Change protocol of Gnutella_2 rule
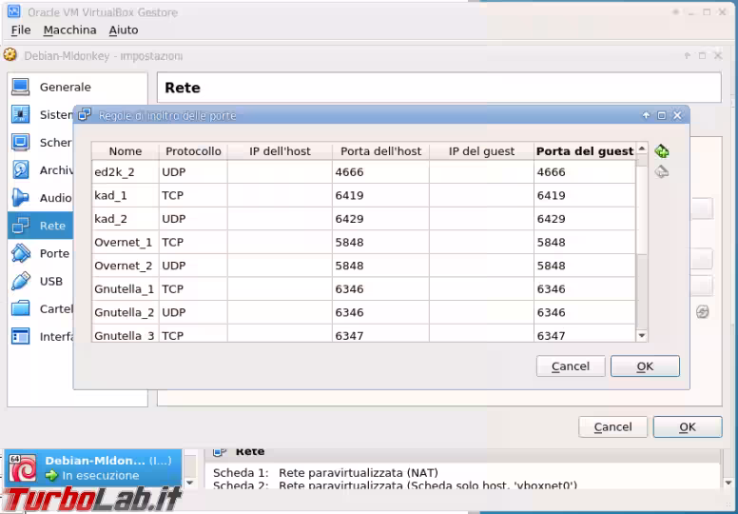The width and height of the screenshot is (738, 514). pyautogui.click(x=192, y=313)
